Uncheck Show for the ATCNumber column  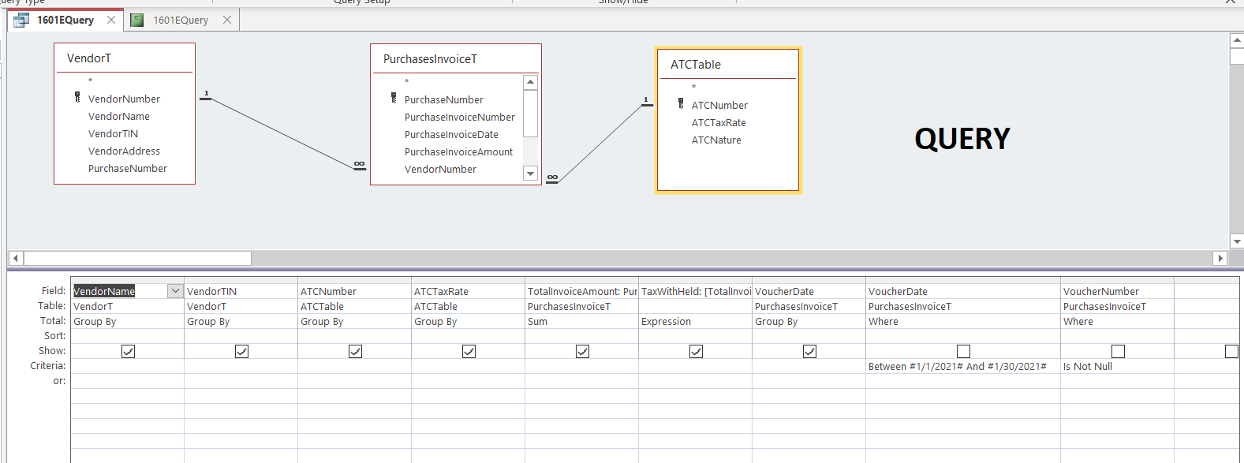tap(355, 351)
